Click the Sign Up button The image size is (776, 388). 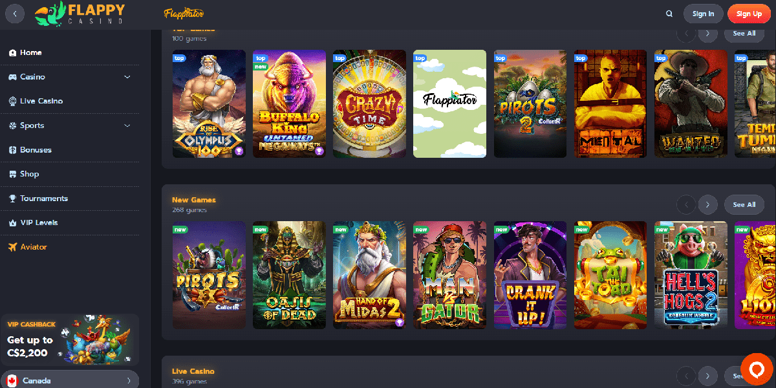pos(749,14)
